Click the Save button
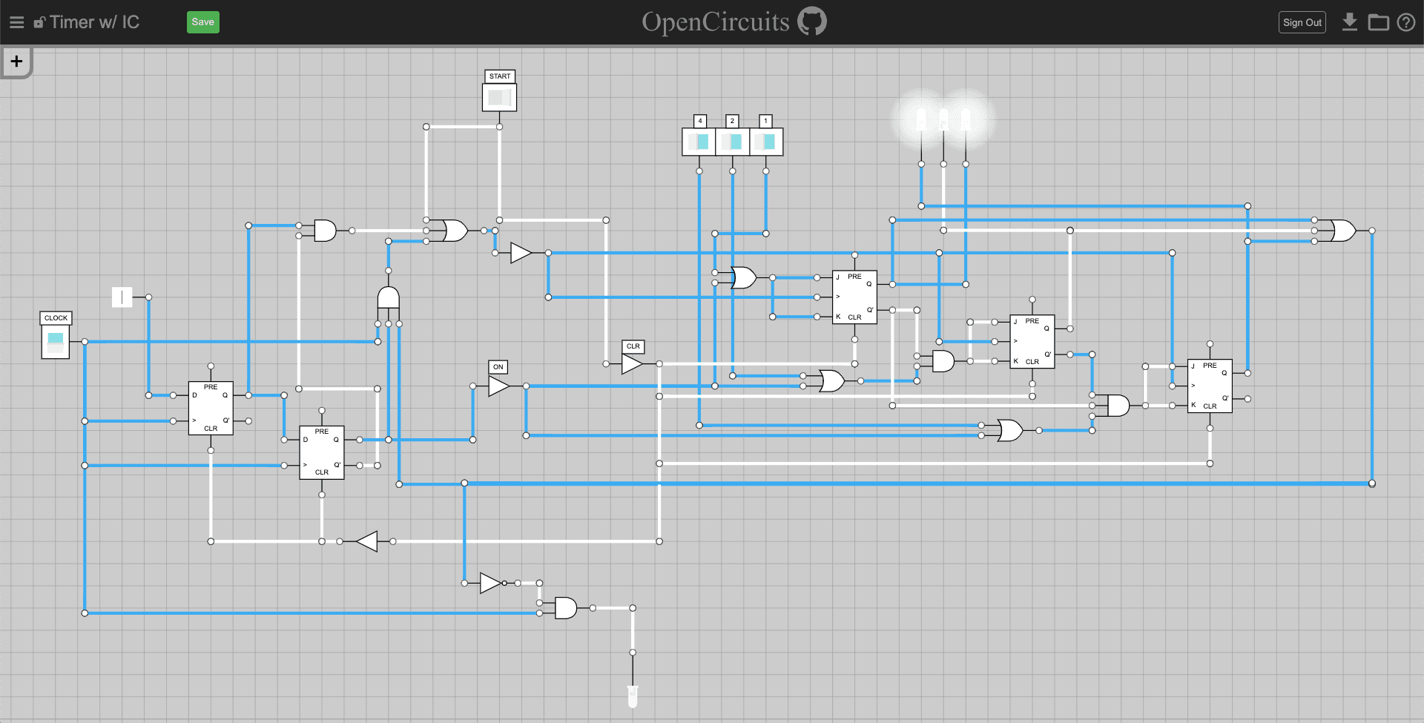1424x723 pixels. 202,22
